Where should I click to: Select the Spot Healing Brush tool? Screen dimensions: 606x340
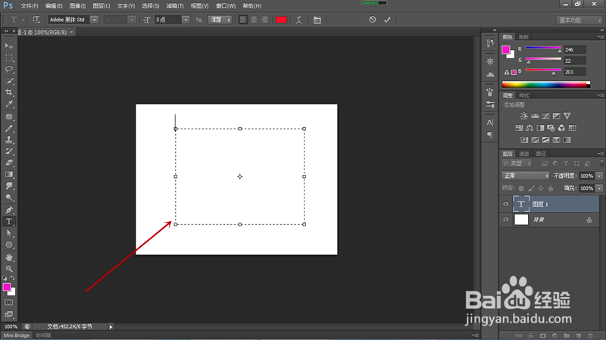[9, 117]
